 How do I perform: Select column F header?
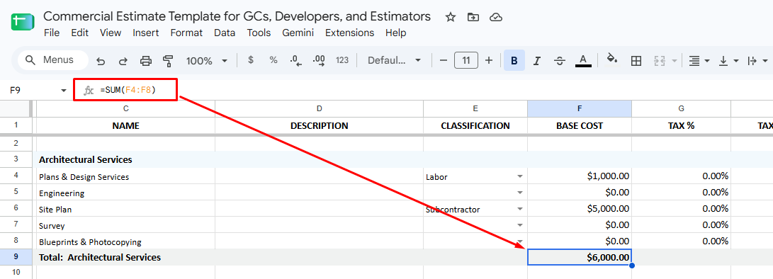[x=580, y=108]
